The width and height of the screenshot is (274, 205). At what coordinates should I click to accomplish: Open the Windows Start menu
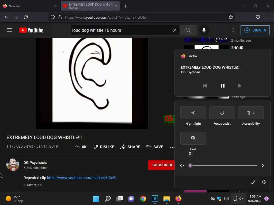[x=96, y=199]
